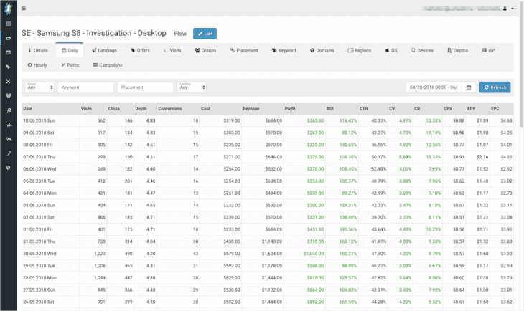This screenshot has height=311, width=524.
Task: Focus the Keyword filter input
Action: 85,87
